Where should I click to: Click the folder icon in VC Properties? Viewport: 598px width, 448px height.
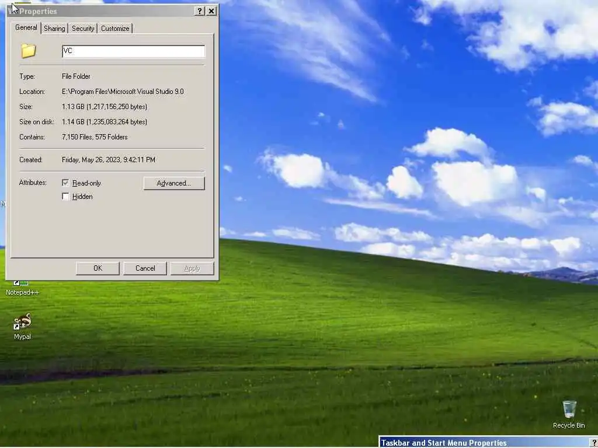click(x=29, y=51)
